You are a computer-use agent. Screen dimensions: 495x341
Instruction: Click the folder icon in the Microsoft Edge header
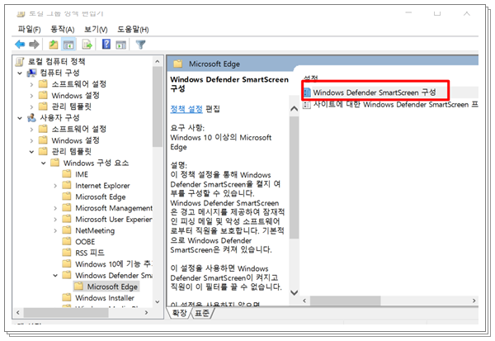pyautogui.click(x=177, y=64)
